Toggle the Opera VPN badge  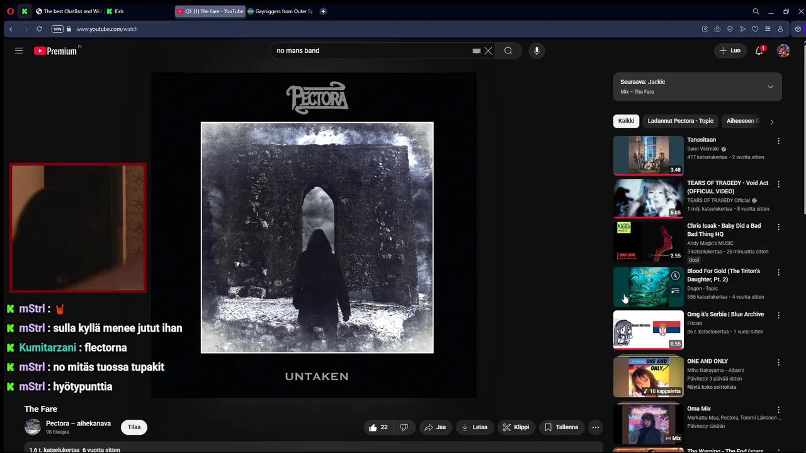tap(57, 29)
